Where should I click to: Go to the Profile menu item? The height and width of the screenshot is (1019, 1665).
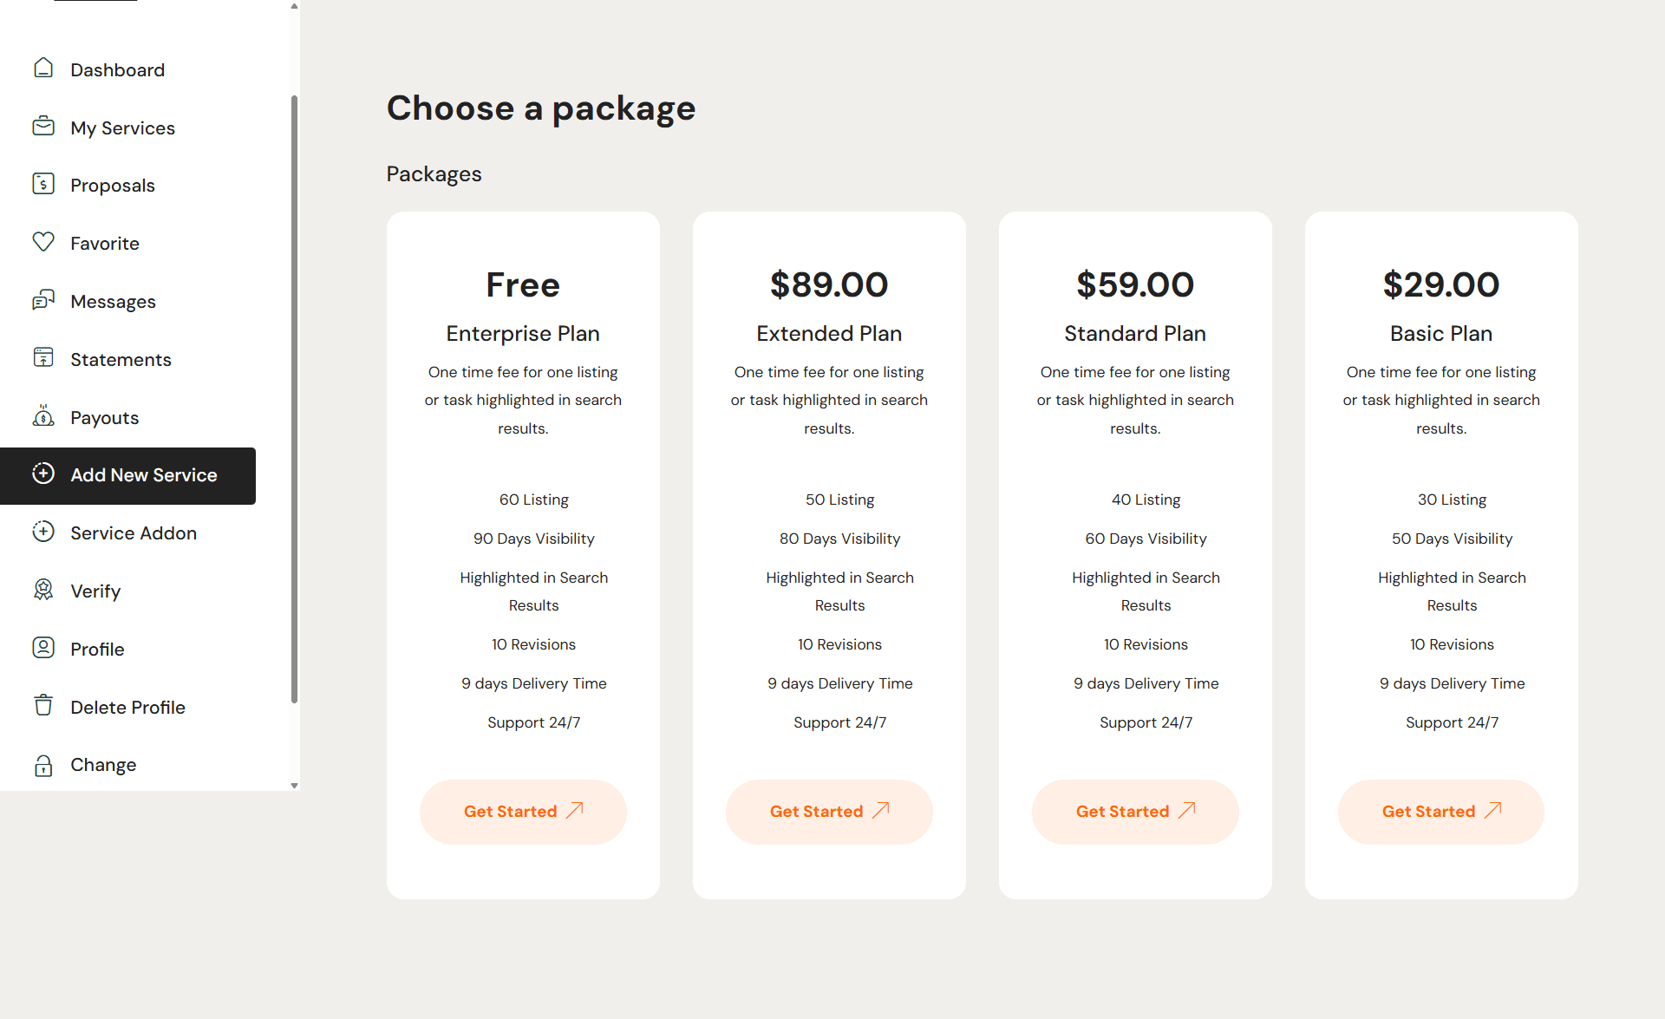97,650
